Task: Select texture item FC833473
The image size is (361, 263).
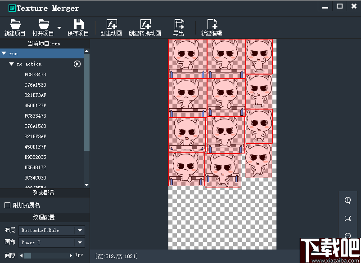Action: point(35,75)
